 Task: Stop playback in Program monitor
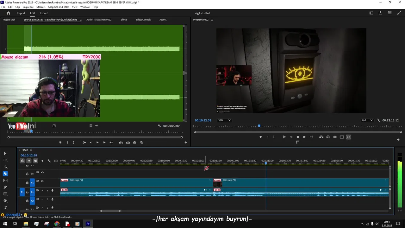click(x=297, y=137)
